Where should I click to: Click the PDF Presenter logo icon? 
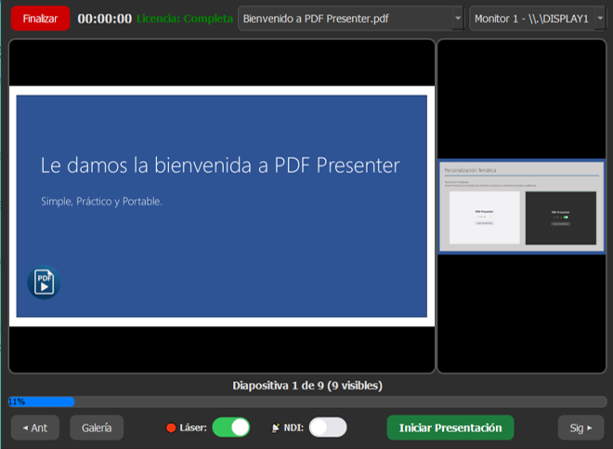[44, 283]
